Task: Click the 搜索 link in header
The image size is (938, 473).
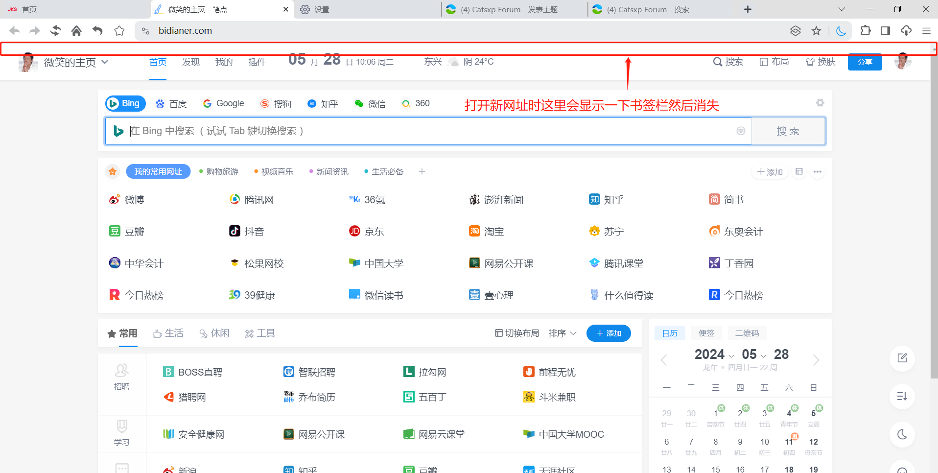Action: (x=728, y=62)
